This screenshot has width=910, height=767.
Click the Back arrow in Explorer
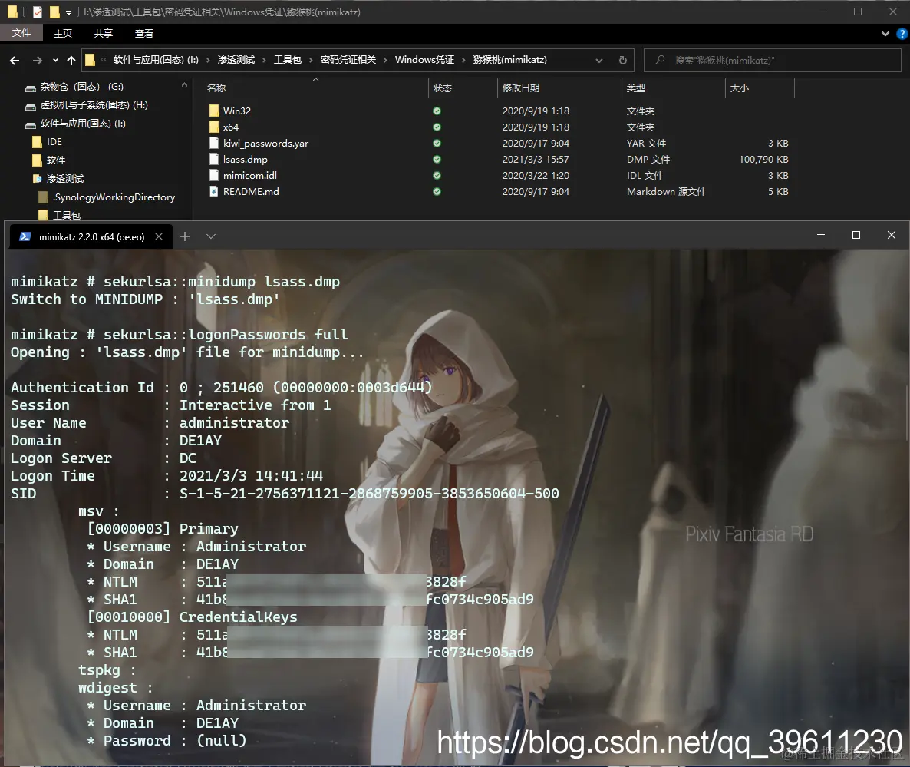click(x=15, y=61)
